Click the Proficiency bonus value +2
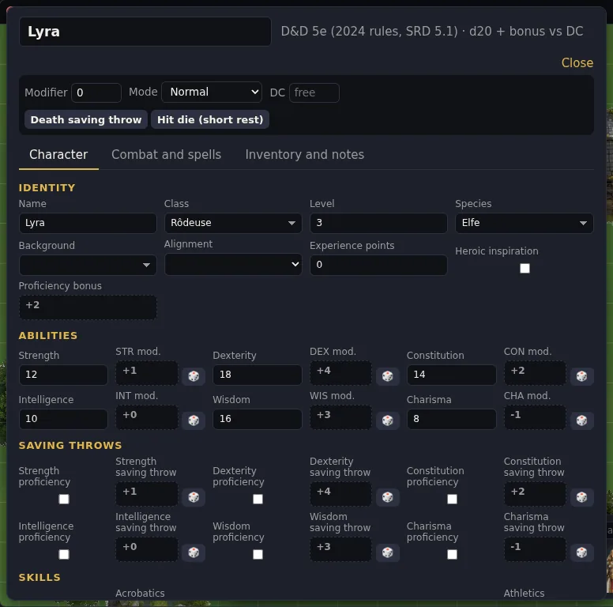Screen dimensions: 613x607 (x=88, y=307)
